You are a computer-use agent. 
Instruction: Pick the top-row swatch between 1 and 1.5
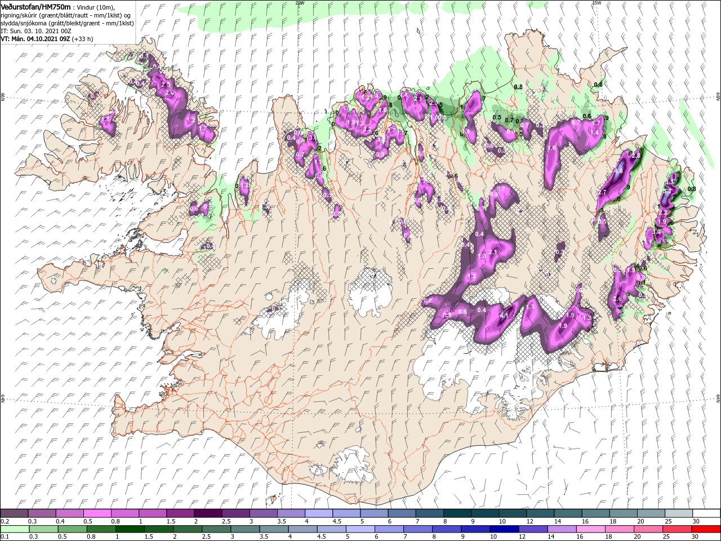point(152,513)
